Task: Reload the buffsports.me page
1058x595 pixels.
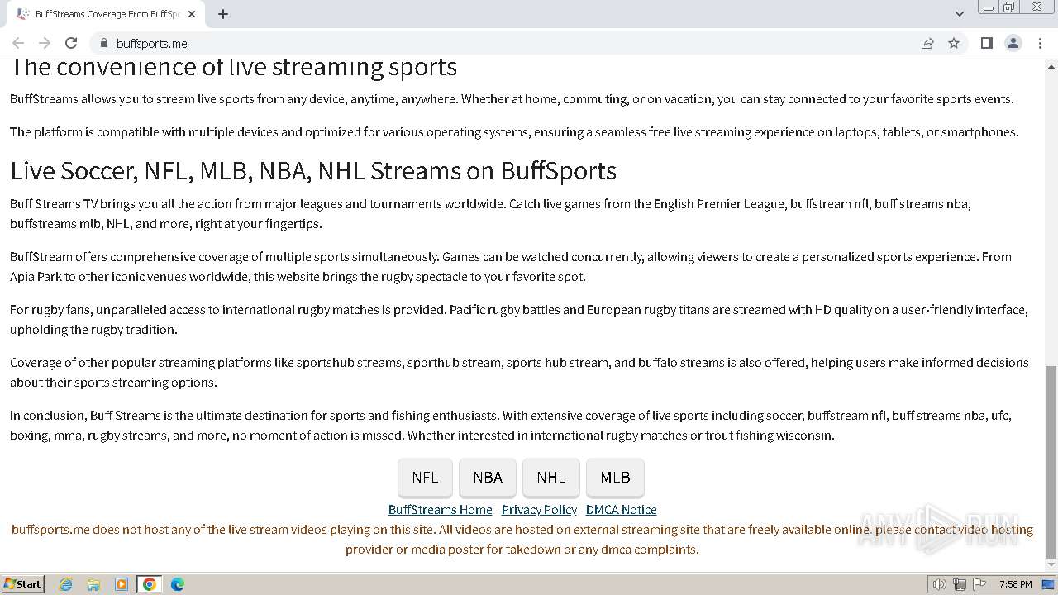Action: pyautogui.click(x=71, y=43)
